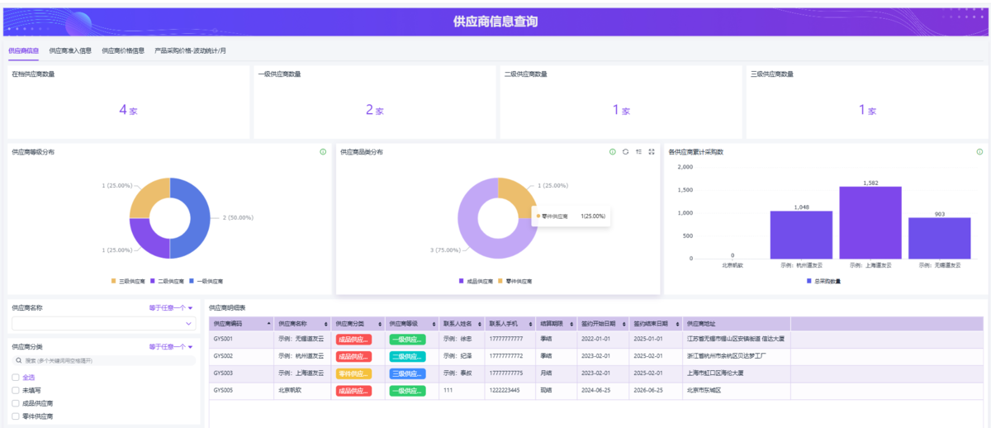Open info icon of 供应商等级分布 chart
Screen dimensions: 991x428
click(x=323, y=152)
